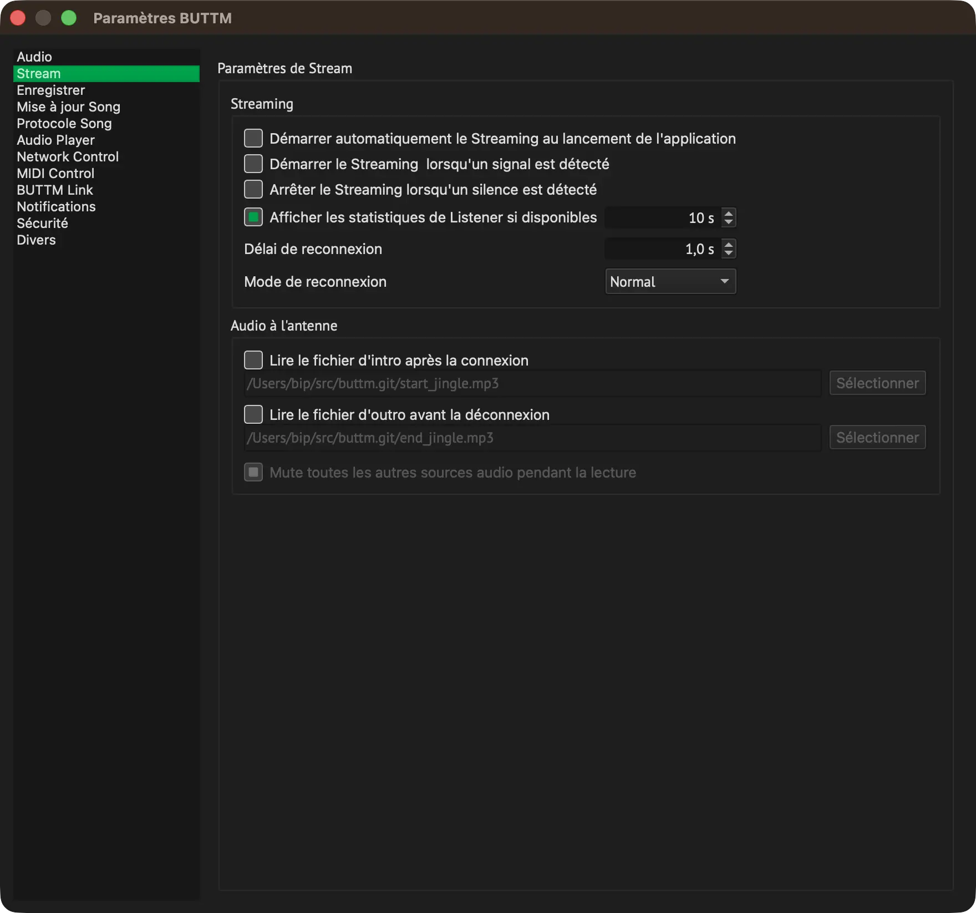
Task: Decrease Listener statistics interval with down arrow
Action: pos(729,222)
